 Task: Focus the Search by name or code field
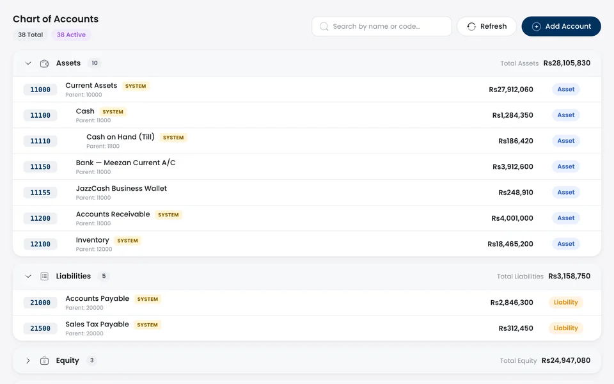(382, 26)
